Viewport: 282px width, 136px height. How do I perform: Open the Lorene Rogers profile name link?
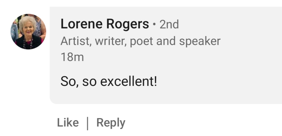point(105,24)
